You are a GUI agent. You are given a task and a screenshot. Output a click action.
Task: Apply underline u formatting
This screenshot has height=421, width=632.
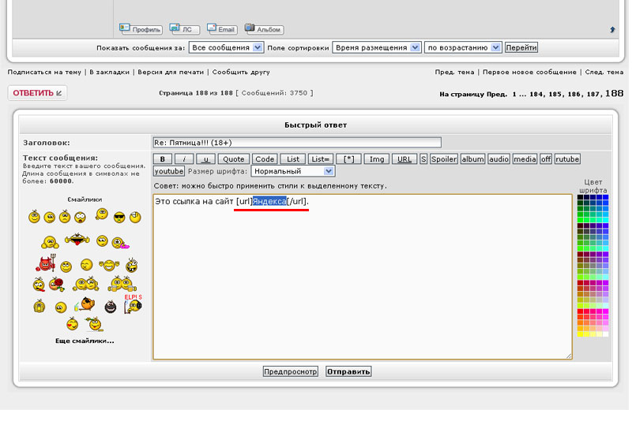[205, 158]
